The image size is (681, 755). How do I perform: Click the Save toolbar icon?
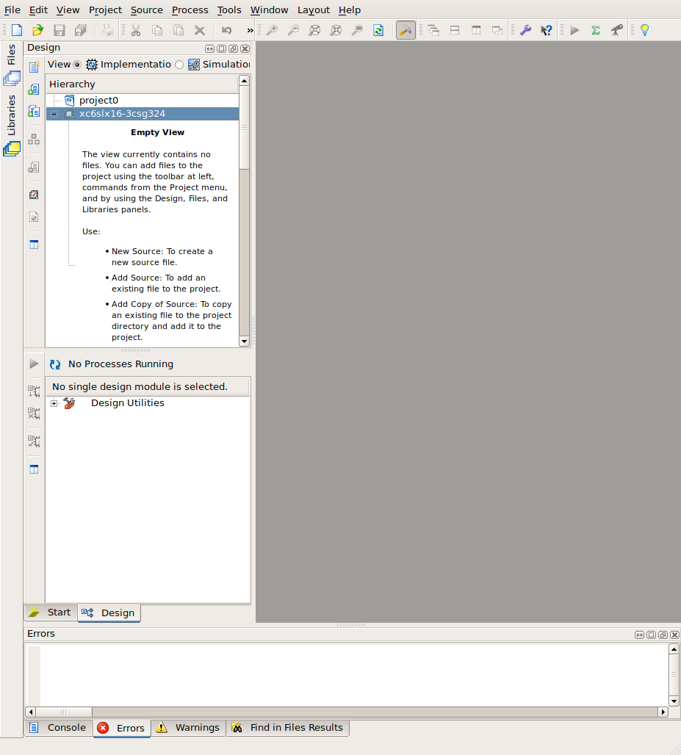[60, 30]
